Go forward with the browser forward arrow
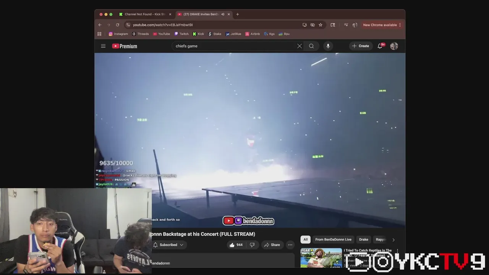The height and width of the screenshot is (275, 489). 108,25
